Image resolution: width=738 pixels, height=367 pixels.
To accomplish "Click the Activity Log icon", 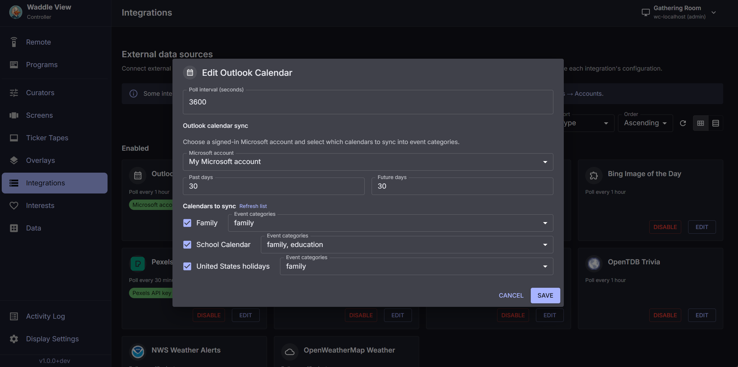I will click(x=14, y=316).
